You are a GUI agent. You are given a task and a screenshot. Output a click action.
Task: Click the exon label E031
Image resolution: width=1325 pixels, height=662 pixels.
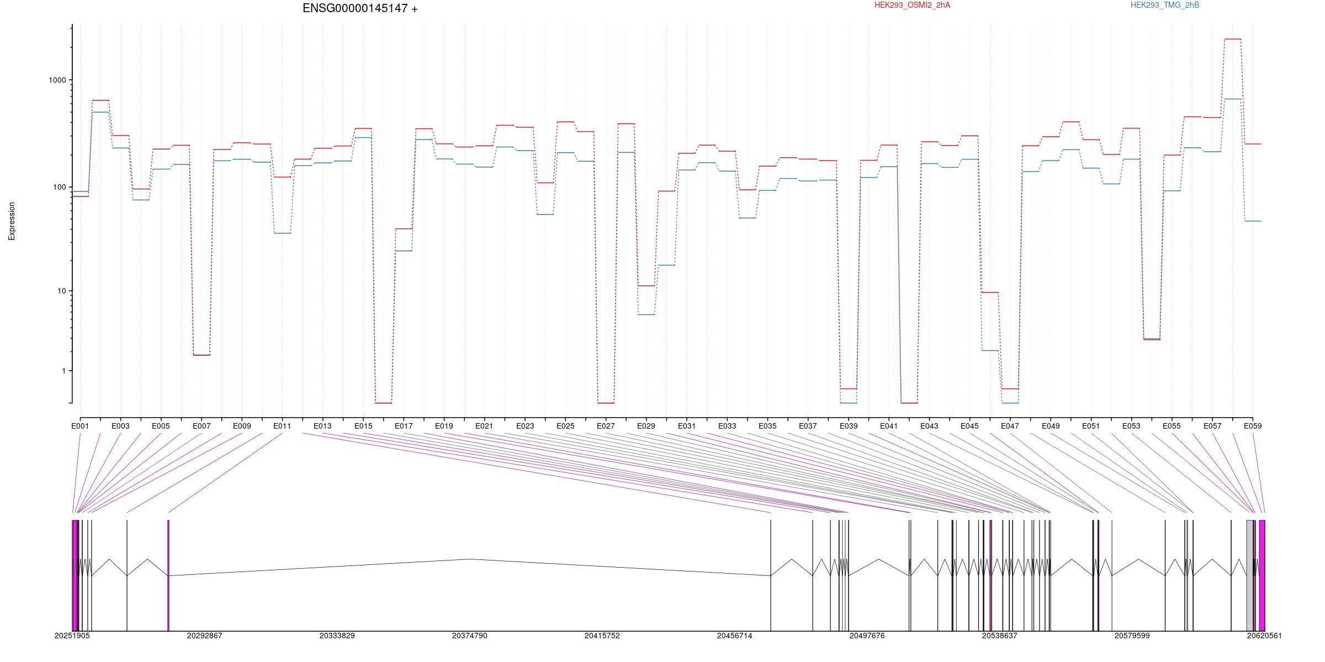point(687,426)
